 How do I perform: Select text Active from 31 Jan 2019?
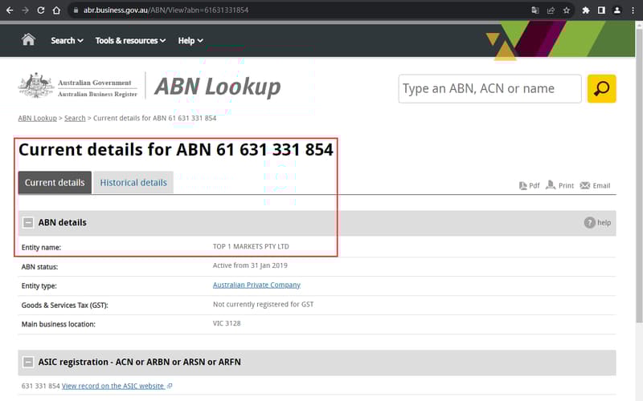pyautogui.click(x=250, y=265)
